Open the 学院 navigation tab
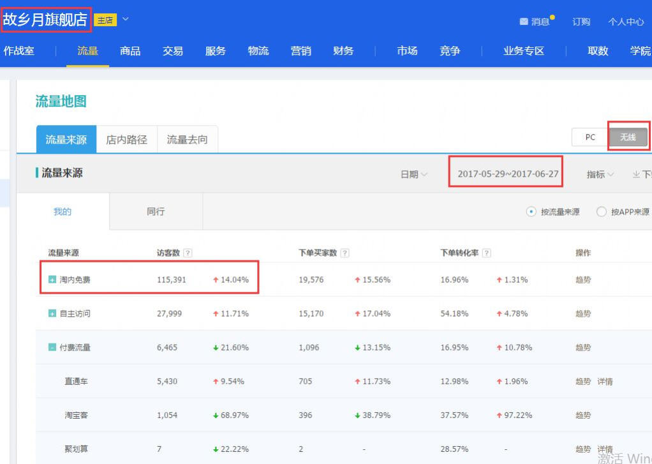 pyautogui.click(x=641, y=51)
